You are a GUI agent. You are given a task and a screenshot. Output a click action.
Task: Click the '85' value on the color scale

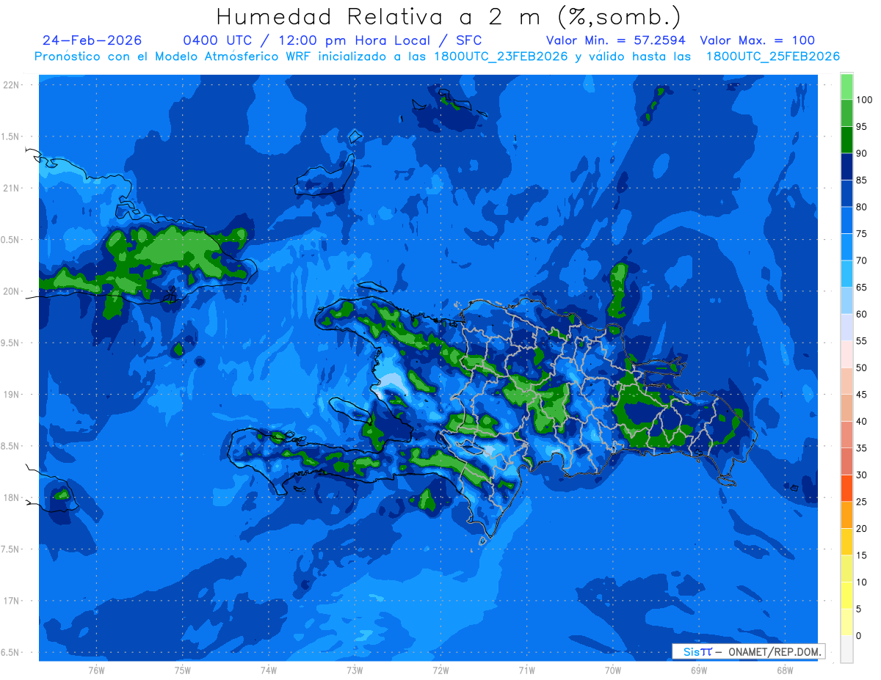[862, 180]
